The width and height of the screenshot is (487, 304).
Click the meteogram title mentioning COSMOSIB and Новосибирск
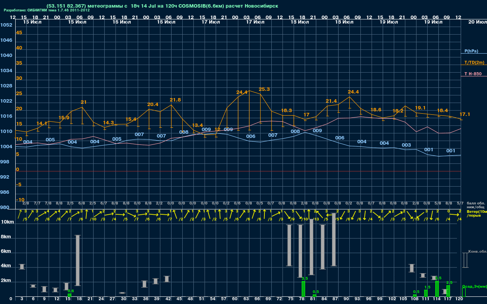point(162,6)
